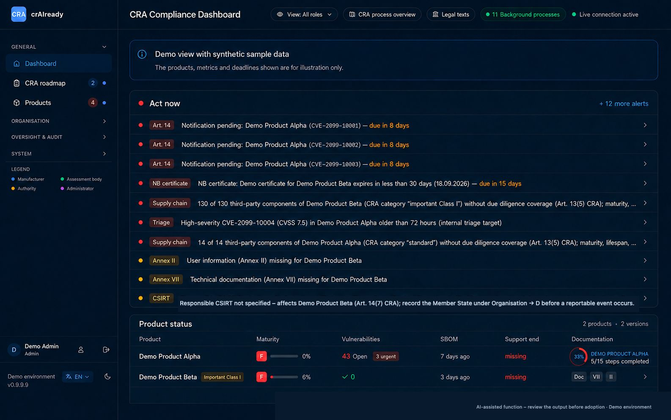This screenshot has height=420, width=671.
Task: Open DEMO PRODUCT ALPHA documentation link
Action: [619, 354]
